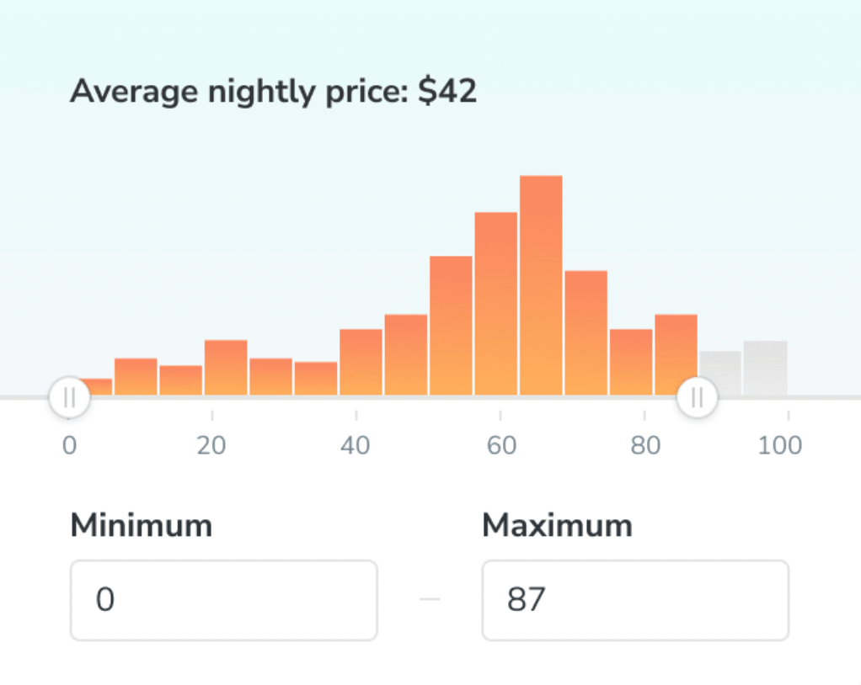Click the axis label 0
This screenshot has height=685, width=861.
[x=70, y=445]
